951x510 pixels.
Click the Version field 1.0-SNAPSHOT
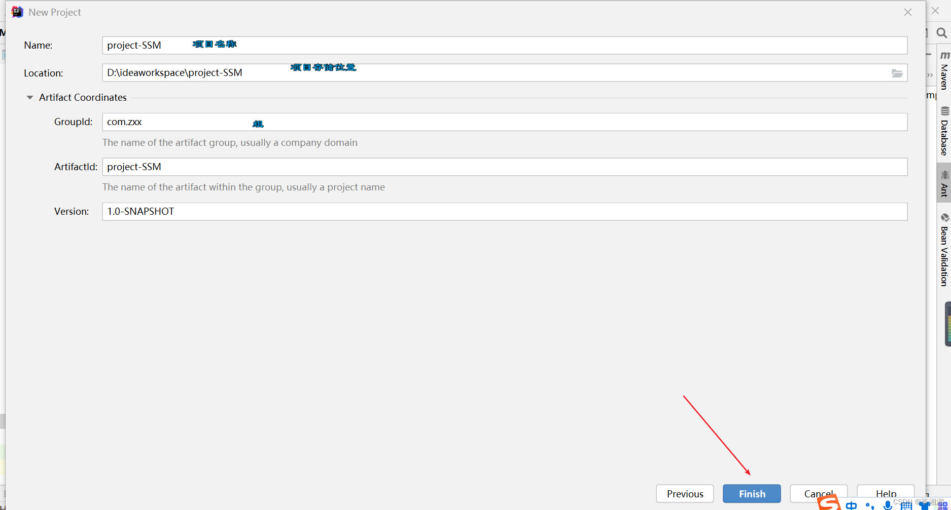pyautogui.click(x=505, y=211)
